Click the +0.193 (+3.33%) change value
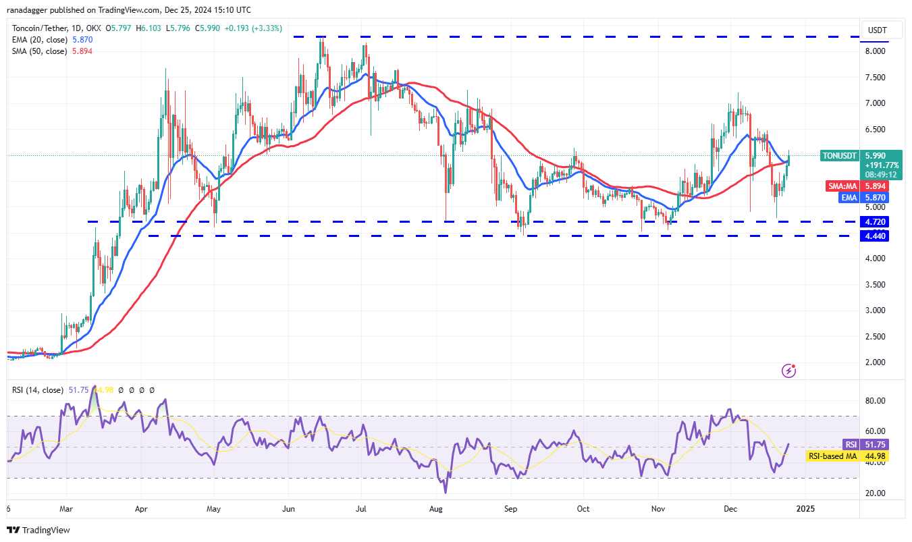 click(252, 28)
